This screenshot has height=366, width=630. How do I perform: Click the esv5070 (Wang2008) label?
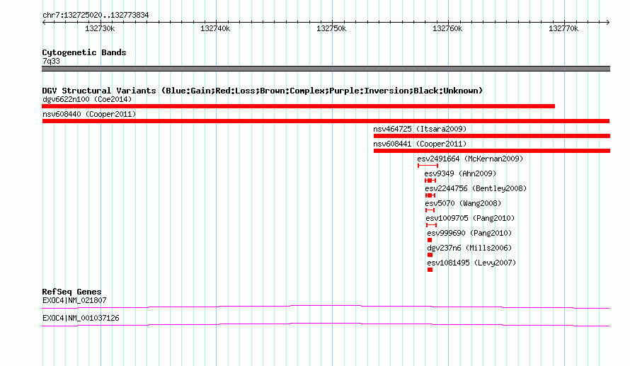tap(463, 203)
